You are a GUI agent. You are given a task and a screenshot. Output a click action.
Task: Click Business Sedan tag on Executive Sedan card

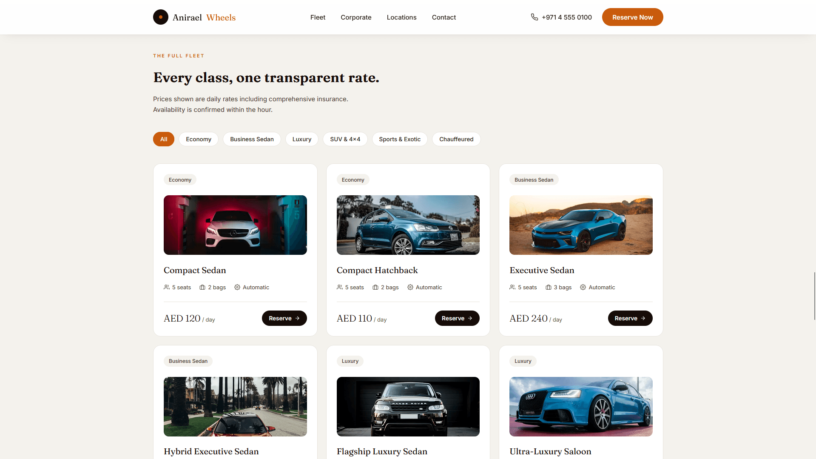click(534, 180)
